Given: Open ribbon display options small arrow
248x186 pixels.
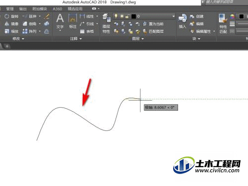Looking at the screenshot, I should (x=99, y=8).
